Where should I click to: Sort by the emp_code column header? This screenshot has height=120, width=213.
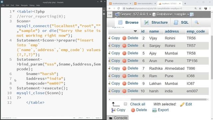196,31
